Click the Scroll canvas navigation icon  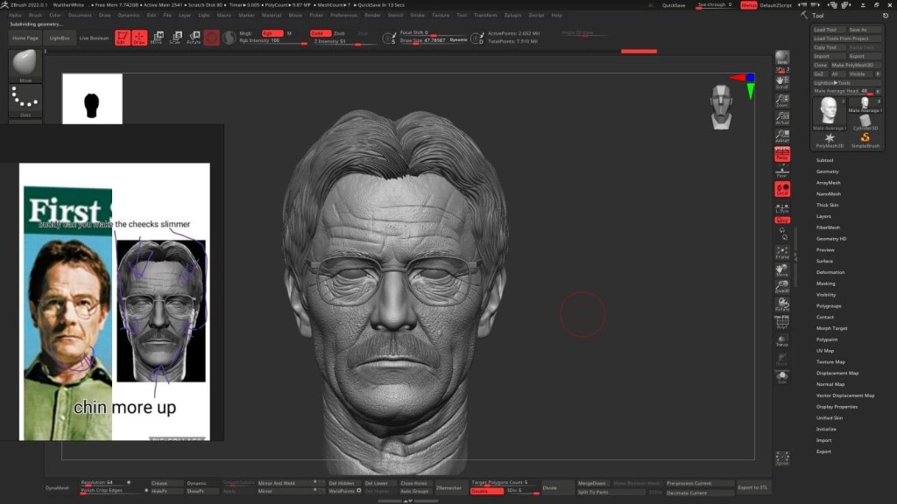(x=782, y=81)
